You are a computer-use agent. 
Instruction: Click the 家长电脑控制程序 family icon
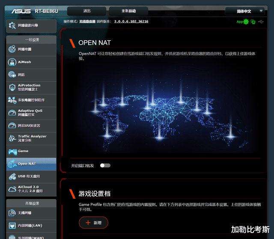pyautogui.click(x=12, y=100)
